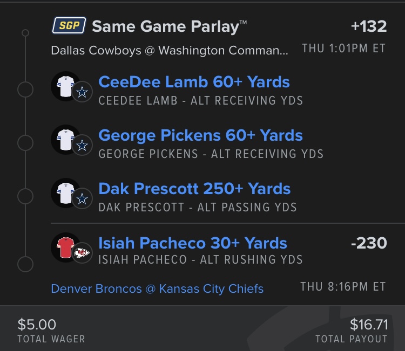Viewport: 405px width, 351px height.
Task: Click the $5.00 total wager amount
Action: (37, 324)
